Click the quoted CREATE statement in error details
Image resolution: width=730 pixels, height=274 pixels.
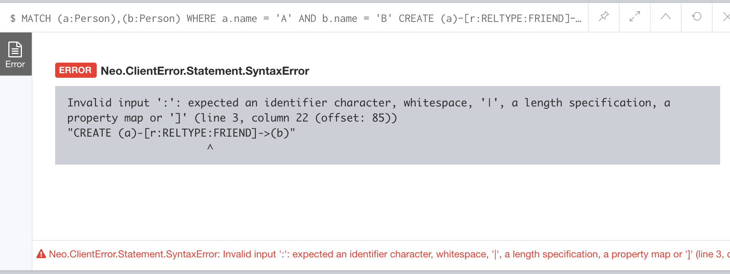pyautogui.click(x=181, y=133)
